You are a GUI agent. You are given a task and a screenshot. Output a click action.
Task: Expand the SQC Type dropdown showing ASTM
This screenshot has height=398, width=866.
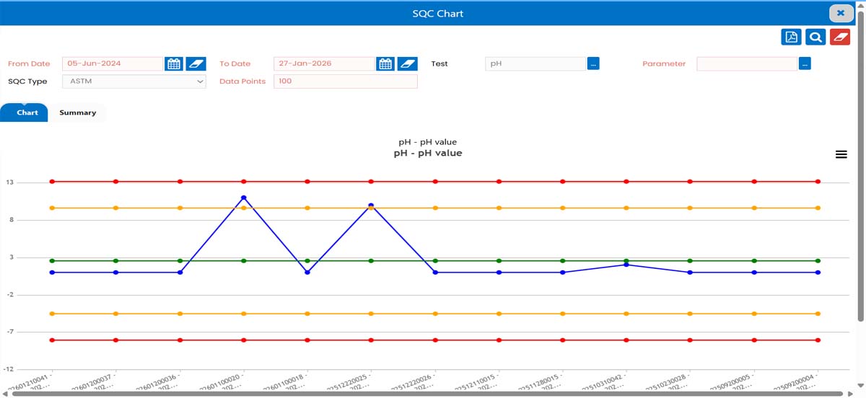pyautogui.click(x=135, y=81)
